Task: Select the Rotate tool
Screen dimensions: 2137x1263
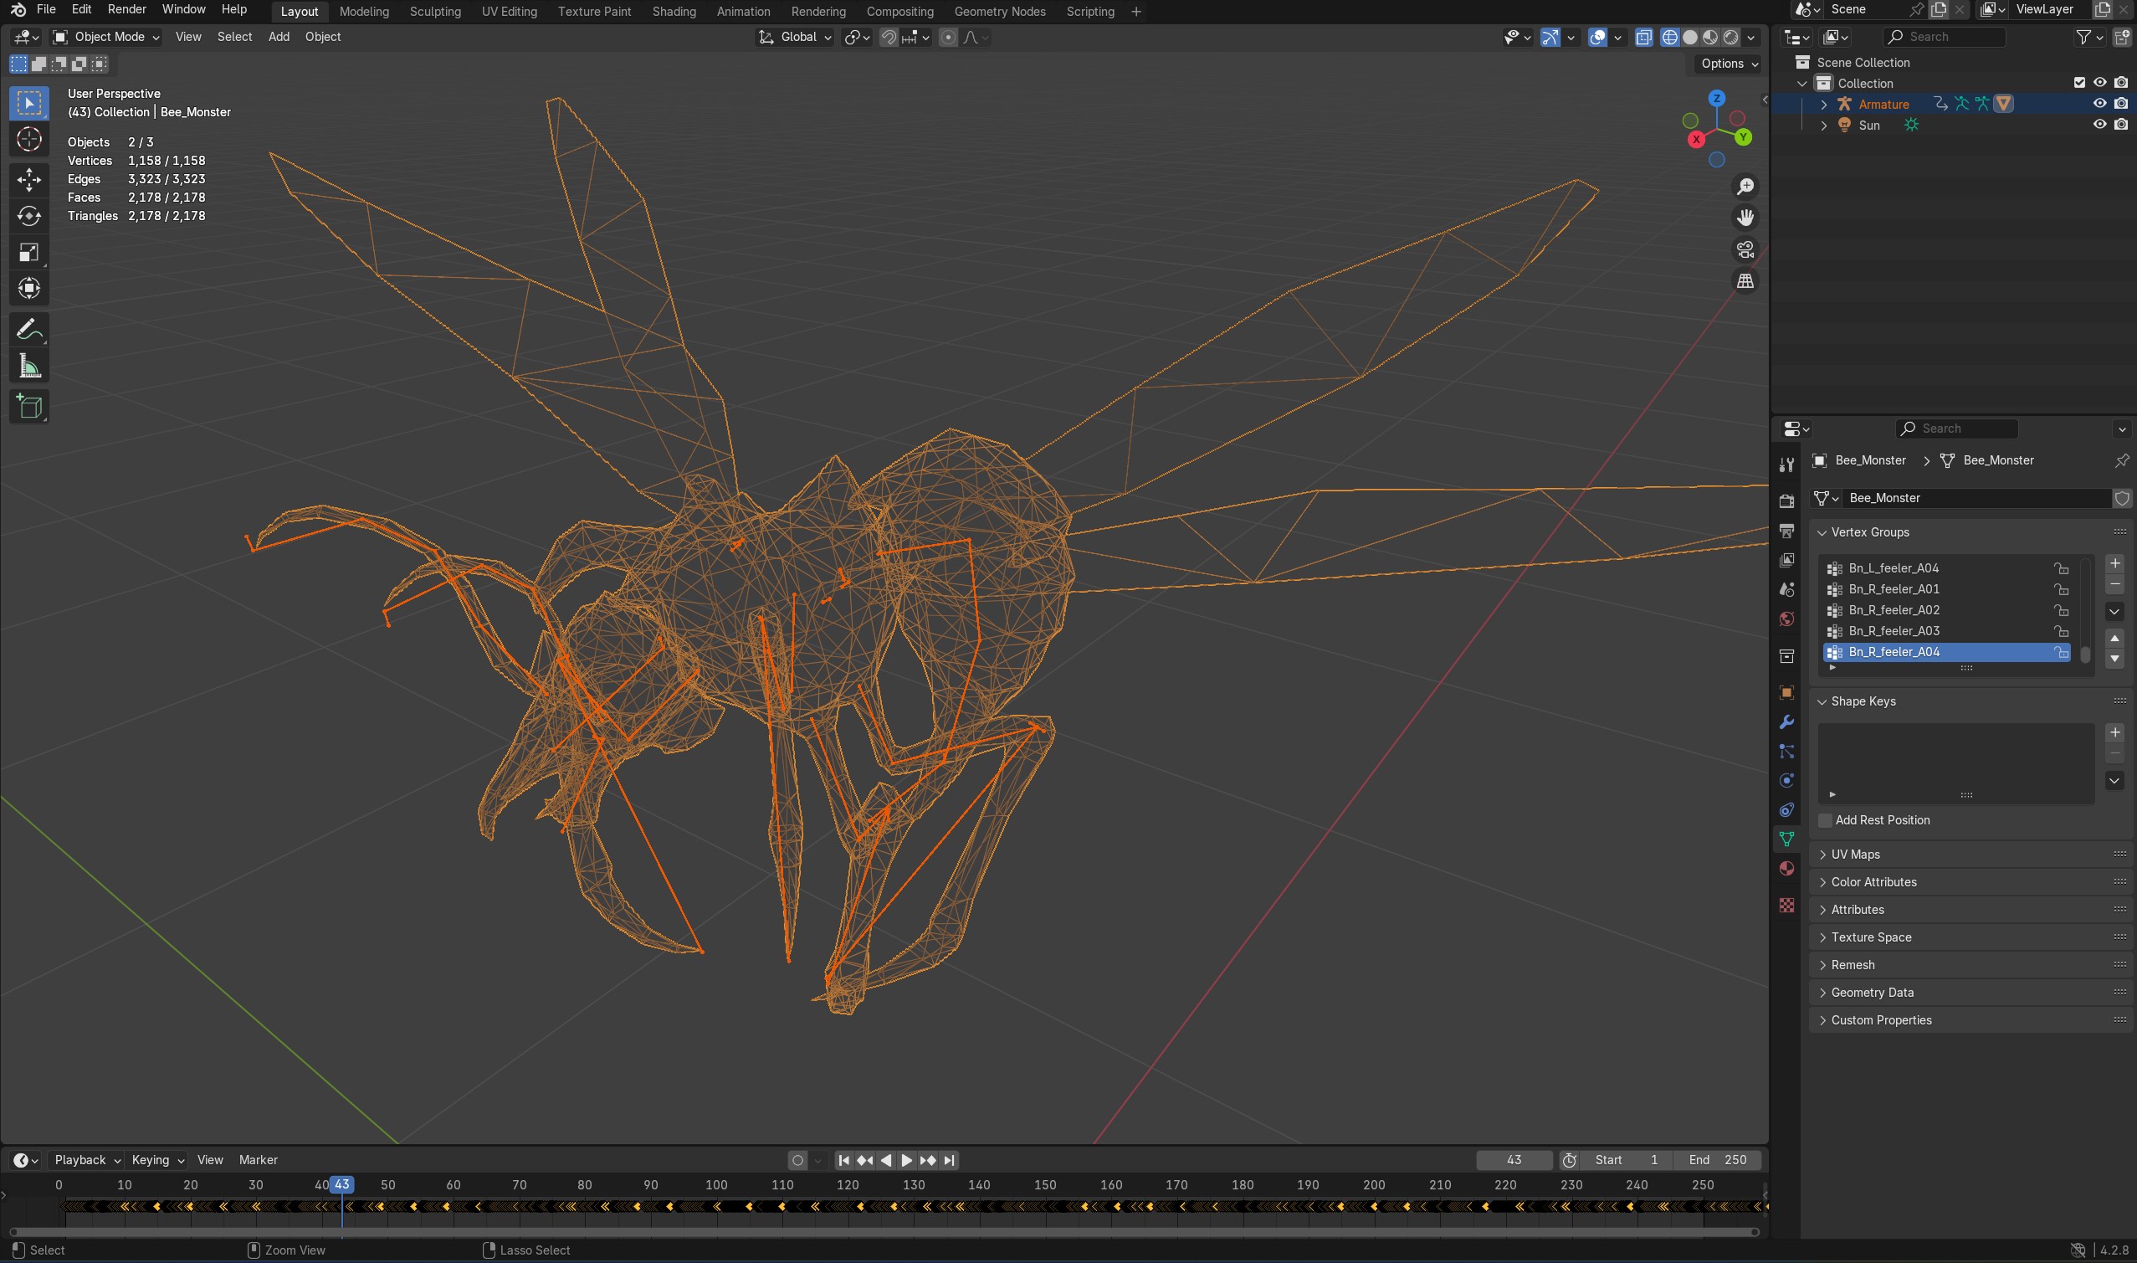Action: click(x=29, y=216)
